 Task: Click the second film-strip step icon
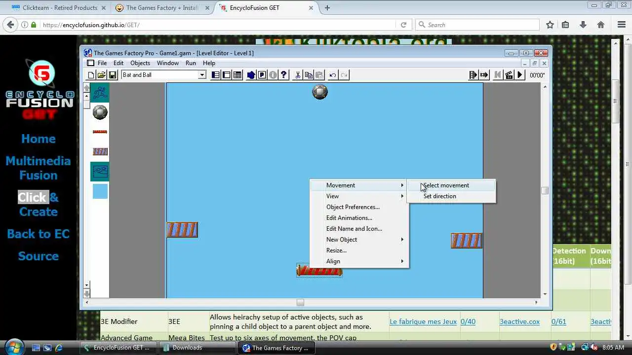click(x=484, y=75)
